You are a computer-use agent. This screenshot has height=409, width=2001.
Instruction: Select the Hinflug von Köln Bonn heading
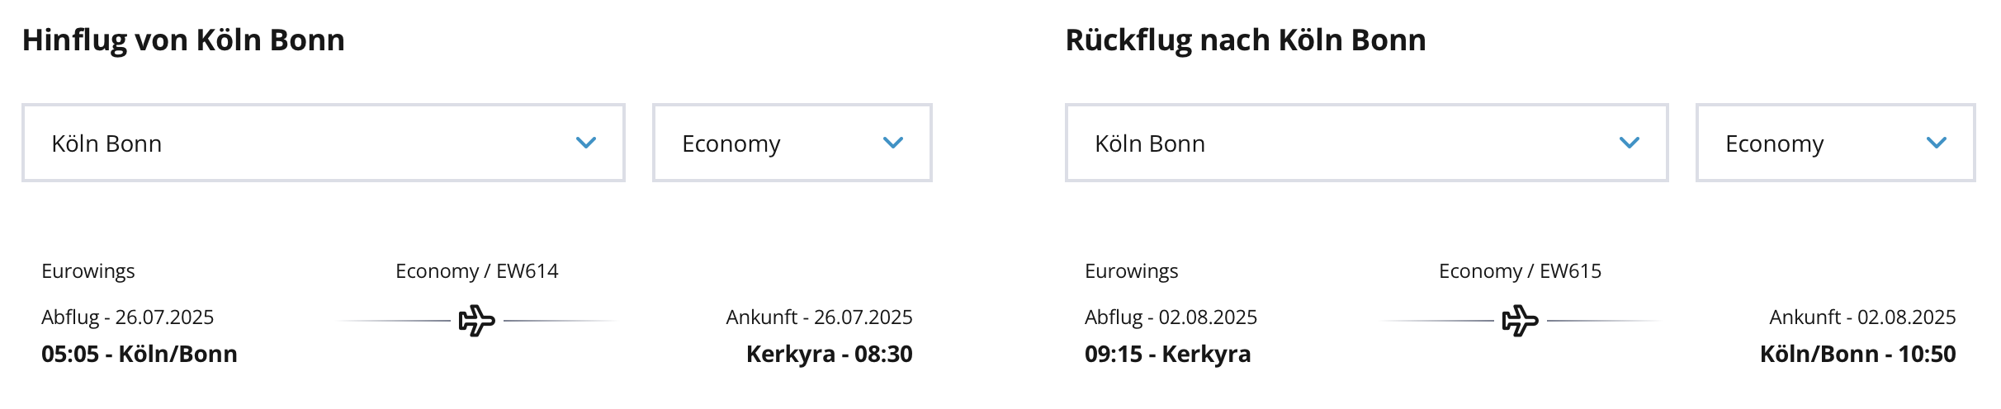click(183, 40)
